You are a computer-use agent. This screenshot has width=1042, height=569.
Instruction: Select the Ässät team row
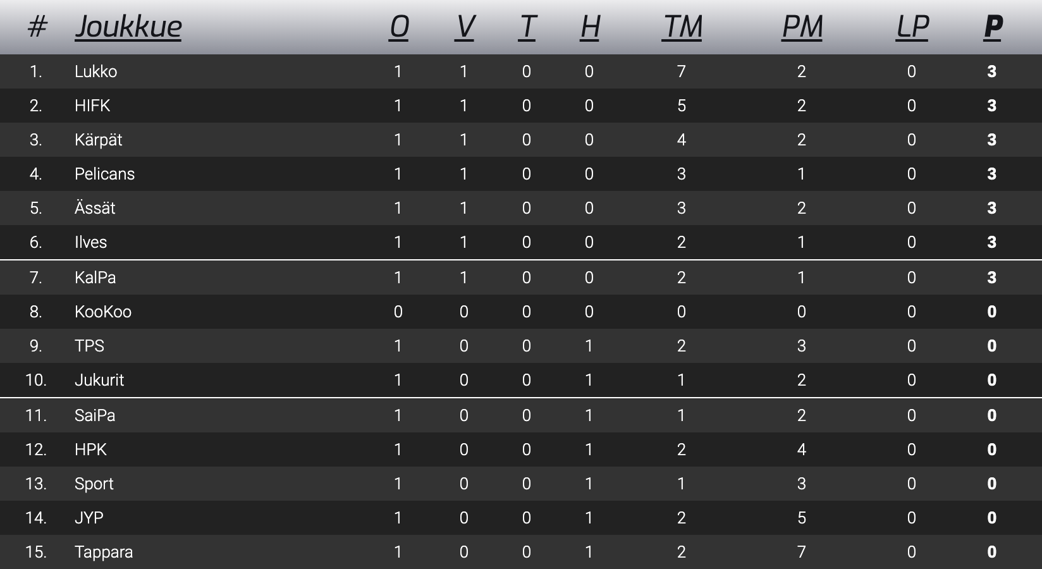click(x=95, y=208)
